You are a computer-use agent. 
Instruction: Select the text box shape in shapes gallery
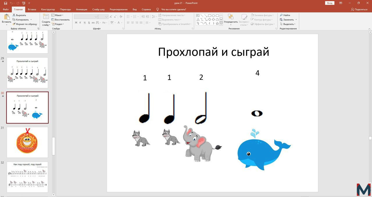198,16
